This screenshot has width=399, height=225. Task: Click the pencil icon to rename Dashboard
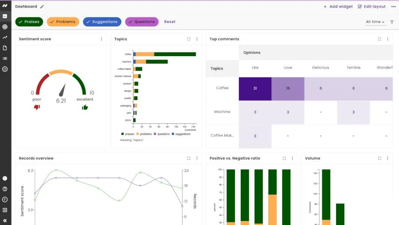click(42, 7)
